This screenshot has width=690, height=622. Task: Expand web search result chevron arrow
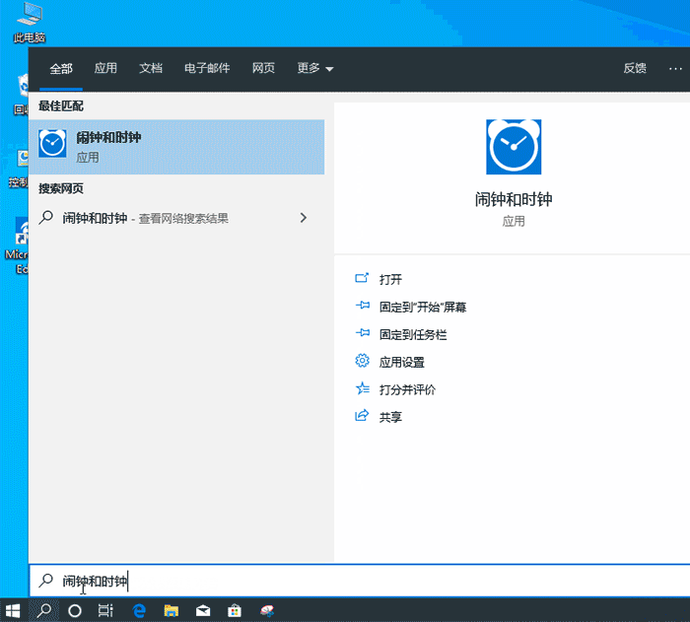303,218
